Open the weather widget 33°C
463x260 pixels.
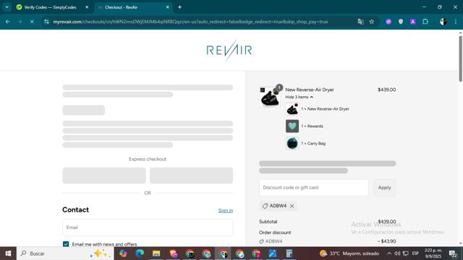click(x=349, y=253)
